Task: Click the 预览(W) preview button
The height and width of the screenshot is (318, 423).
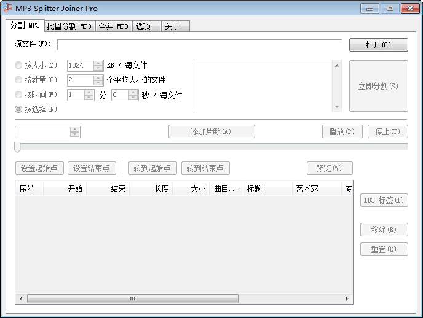Action: click(x=330, y=168)
